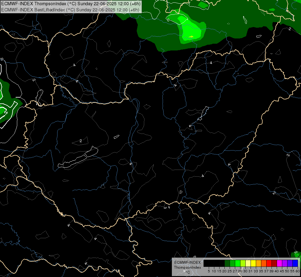Click the pure yellow 31–33 legend swatch

[x=253, y=263]
